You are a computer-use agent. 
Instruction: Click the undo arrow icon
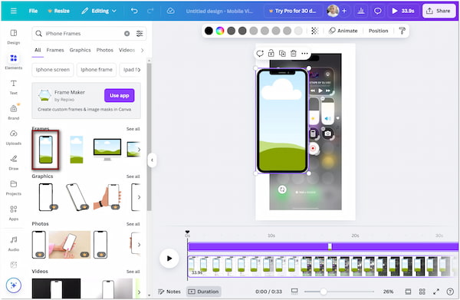134,11
